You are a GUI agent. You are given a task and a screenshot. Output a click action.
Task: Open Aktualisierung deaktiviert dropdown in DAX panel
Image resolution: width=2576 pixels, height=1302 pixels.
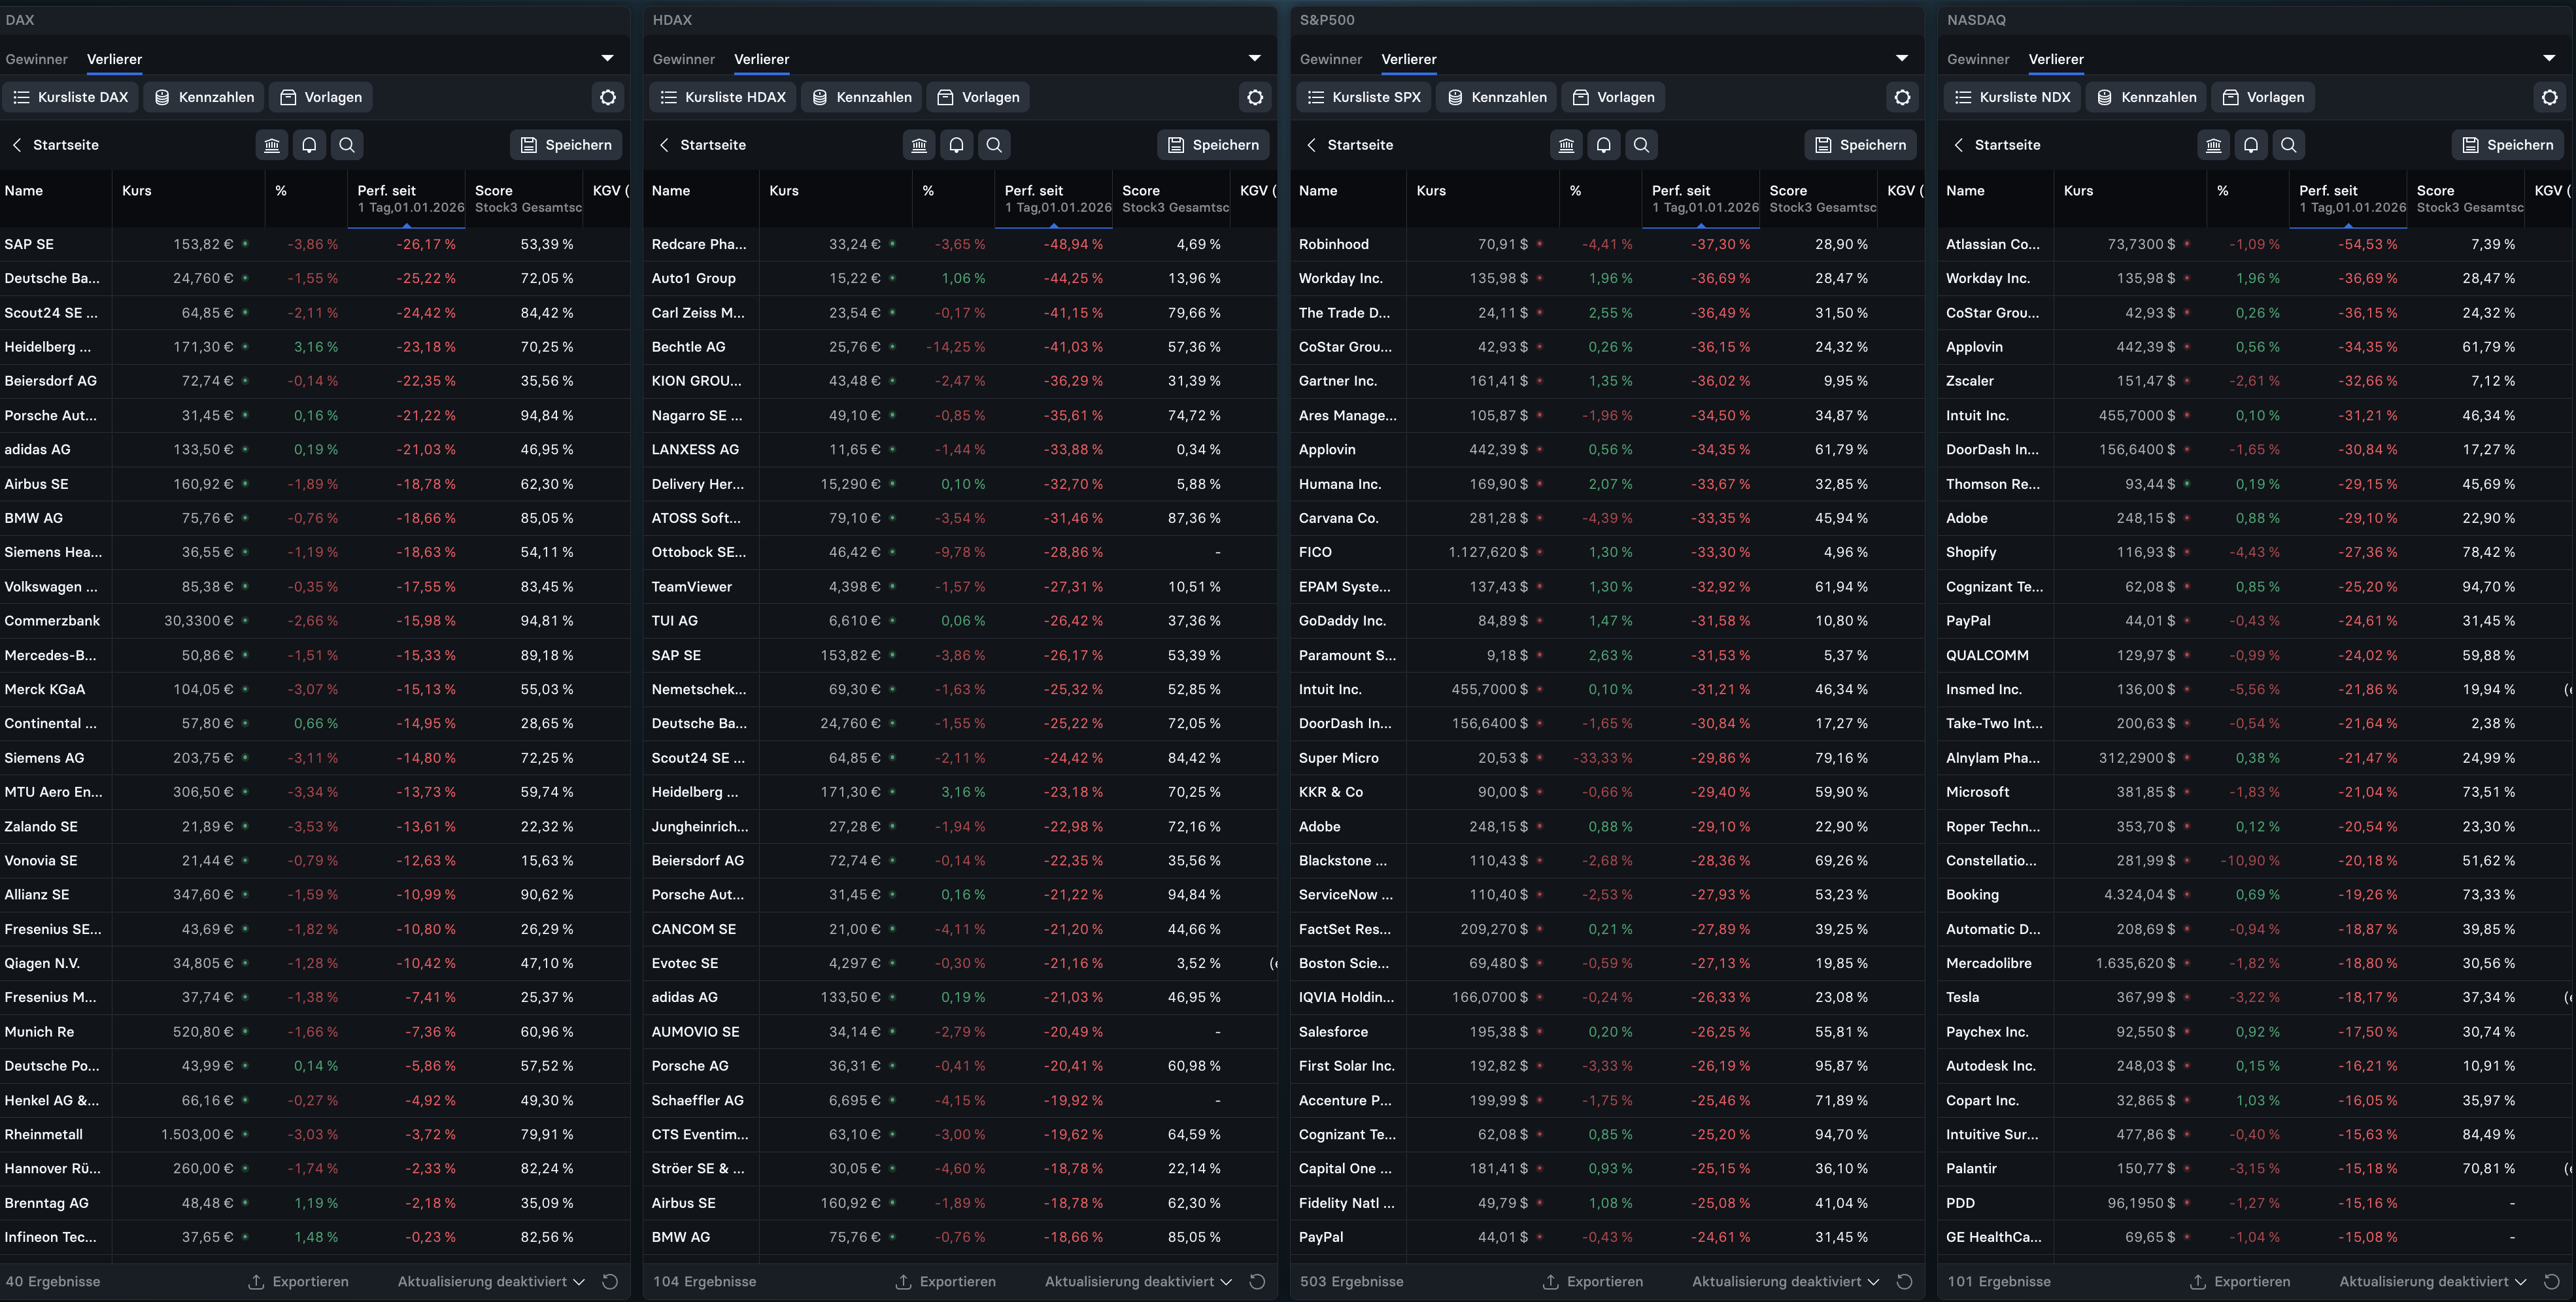coord(491,1281)
